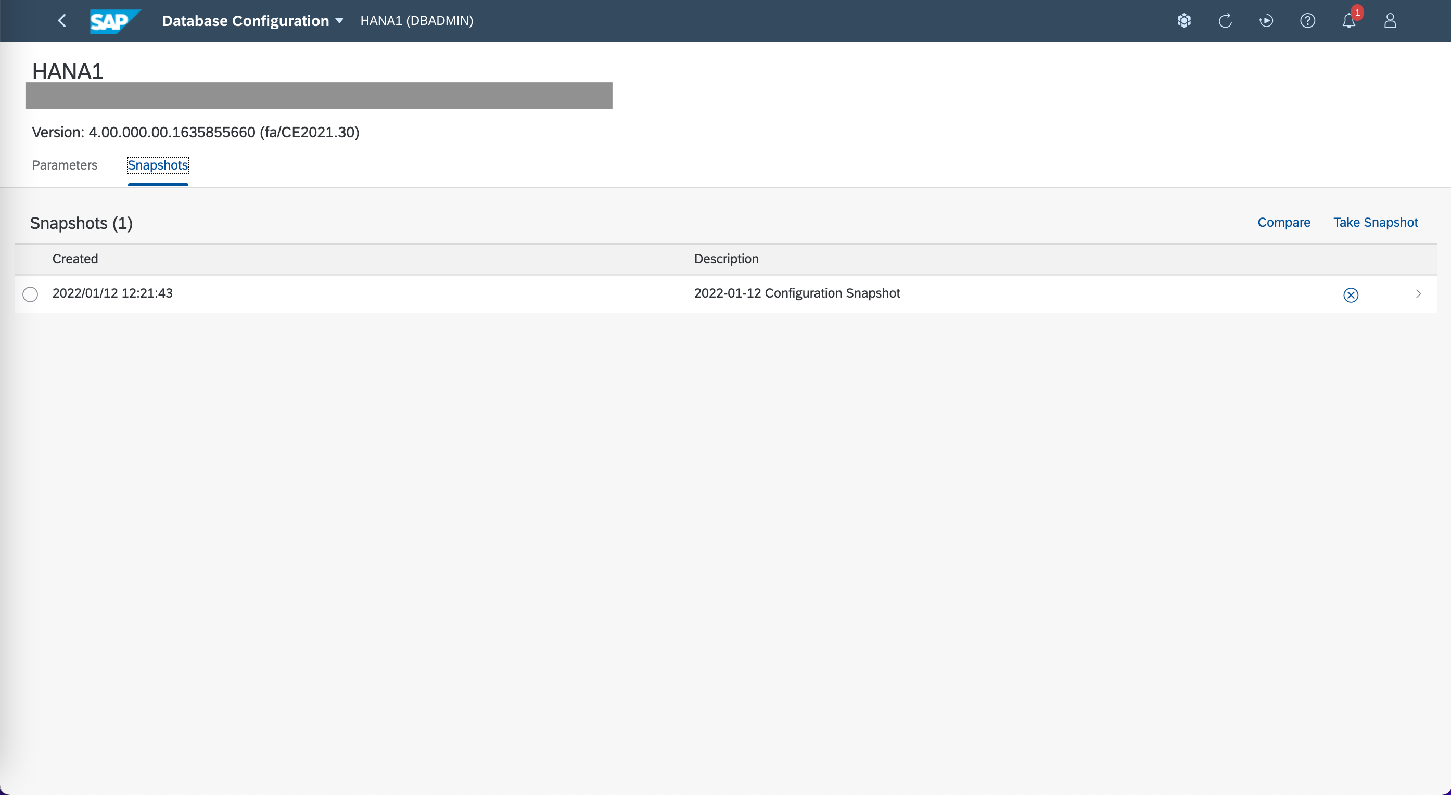Select the Snapshots tab

pyautogui.click(x=158, y=165)
